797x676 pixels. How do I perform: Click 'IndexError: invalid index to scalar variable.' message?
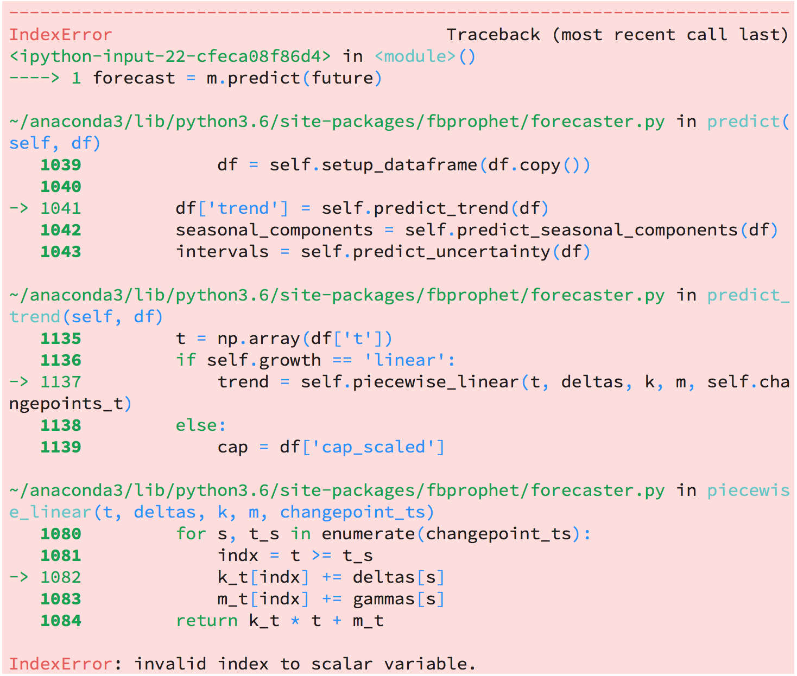[242, 664]
